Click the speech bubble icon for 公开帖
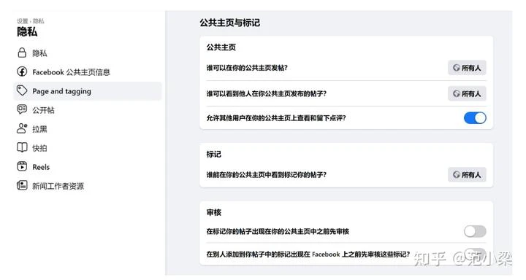The height and width of the screenshot is (280, 526). pos(22,109)
